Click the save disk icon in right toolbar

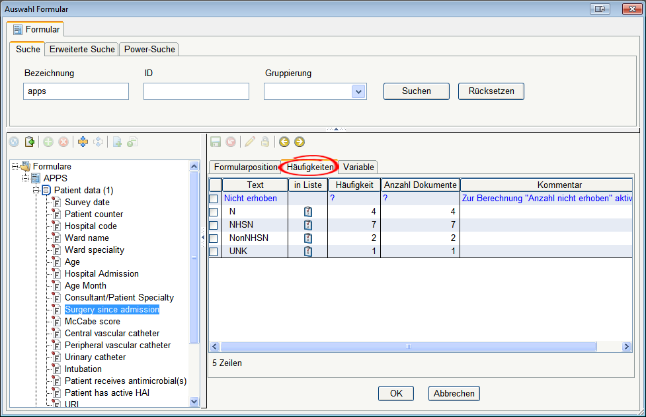pyautogui.click(x=215, y=142)
